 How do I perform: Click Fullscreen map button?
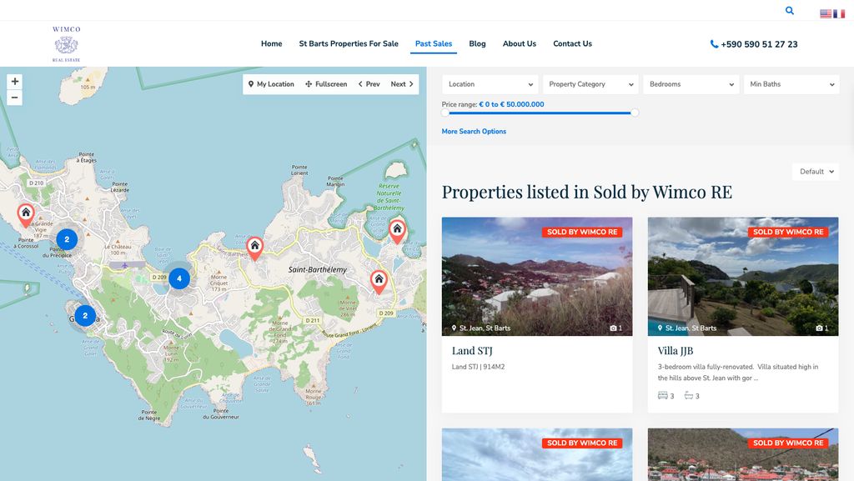326,84
